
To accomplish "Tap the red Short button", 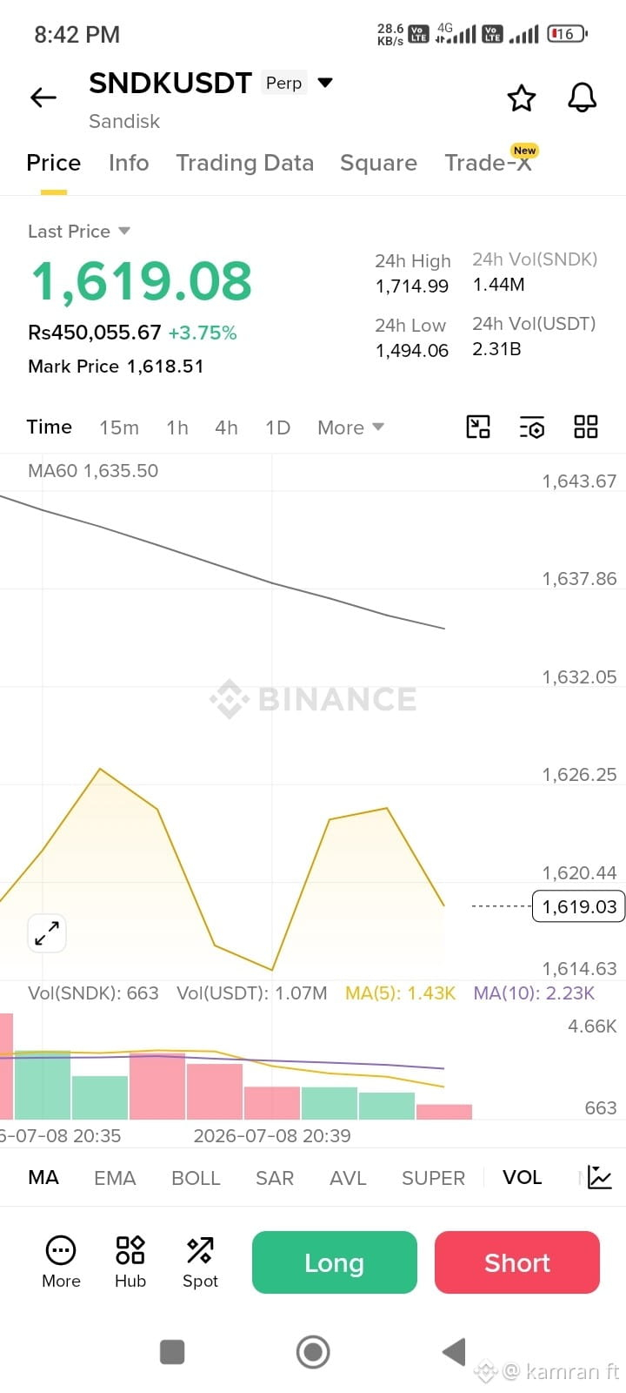I will click(x=517, y=1262).
